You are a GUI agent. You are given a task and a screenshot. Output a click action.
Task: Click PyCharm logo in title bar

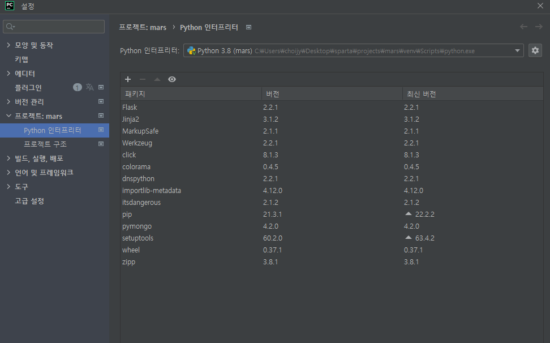pyautogui.click(x=10, y=6)
